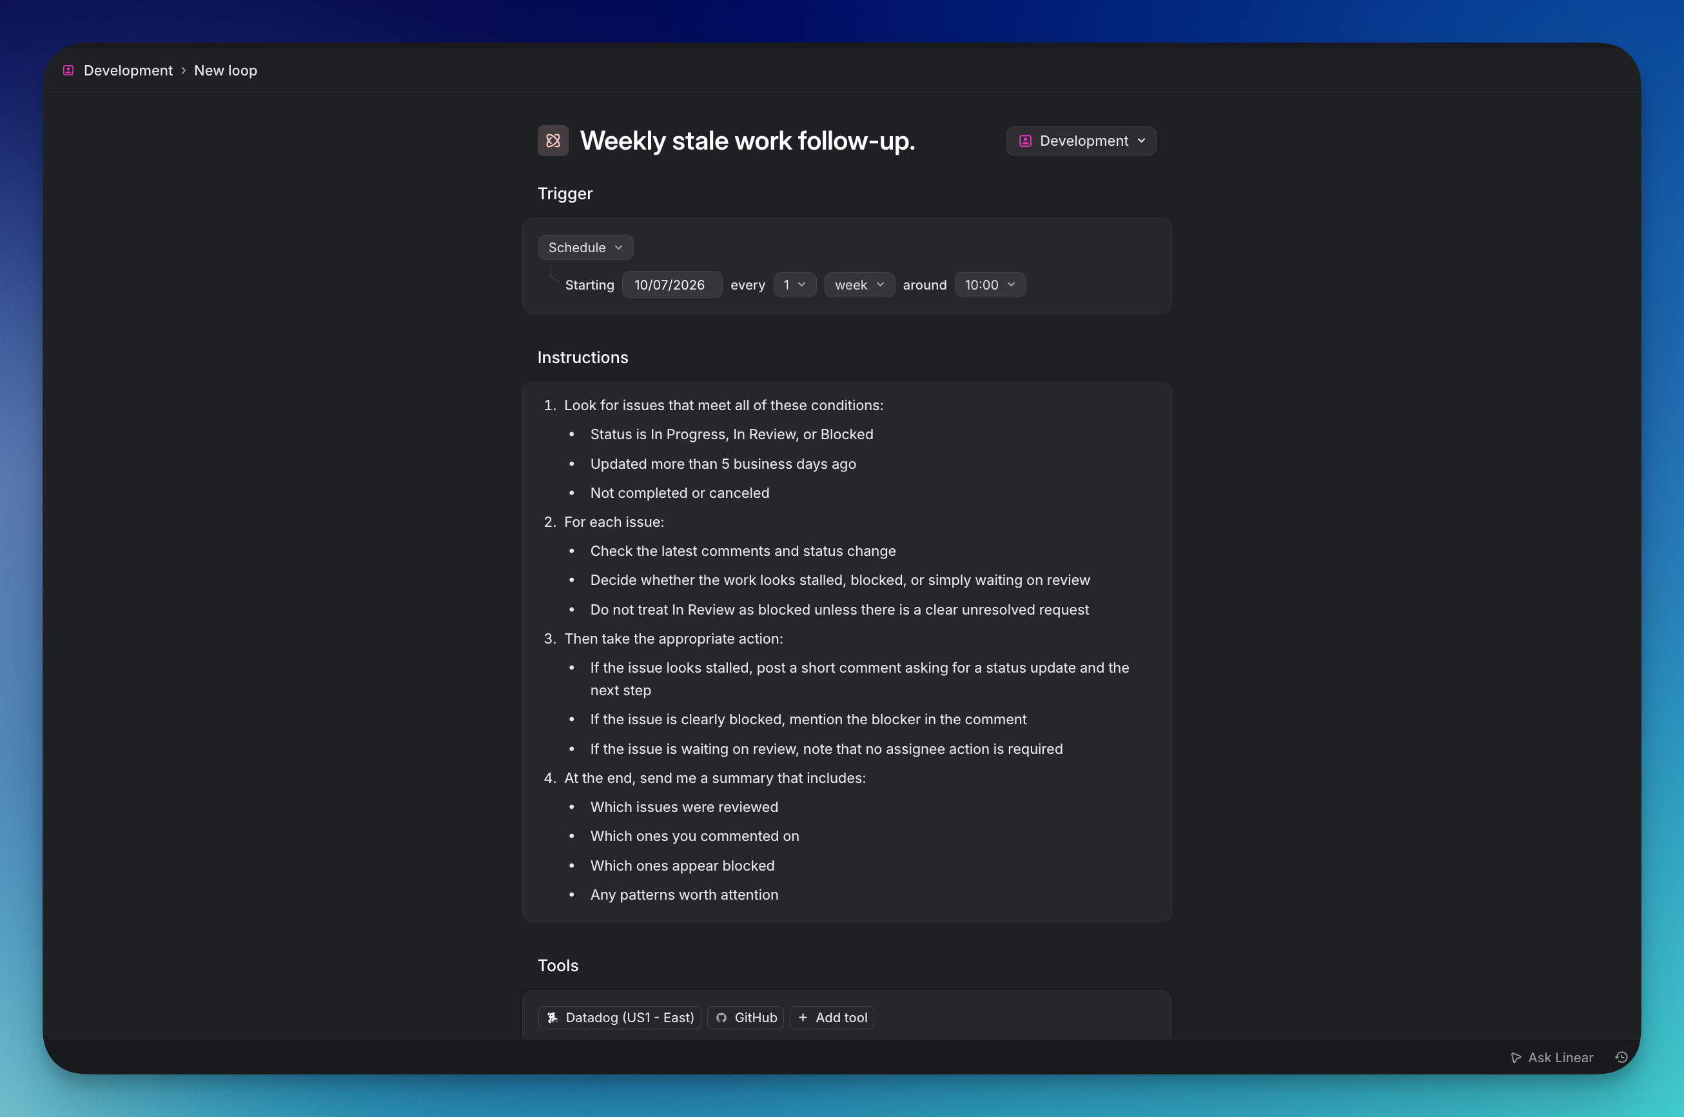Open the history clock icon

pos(1621,1057)
